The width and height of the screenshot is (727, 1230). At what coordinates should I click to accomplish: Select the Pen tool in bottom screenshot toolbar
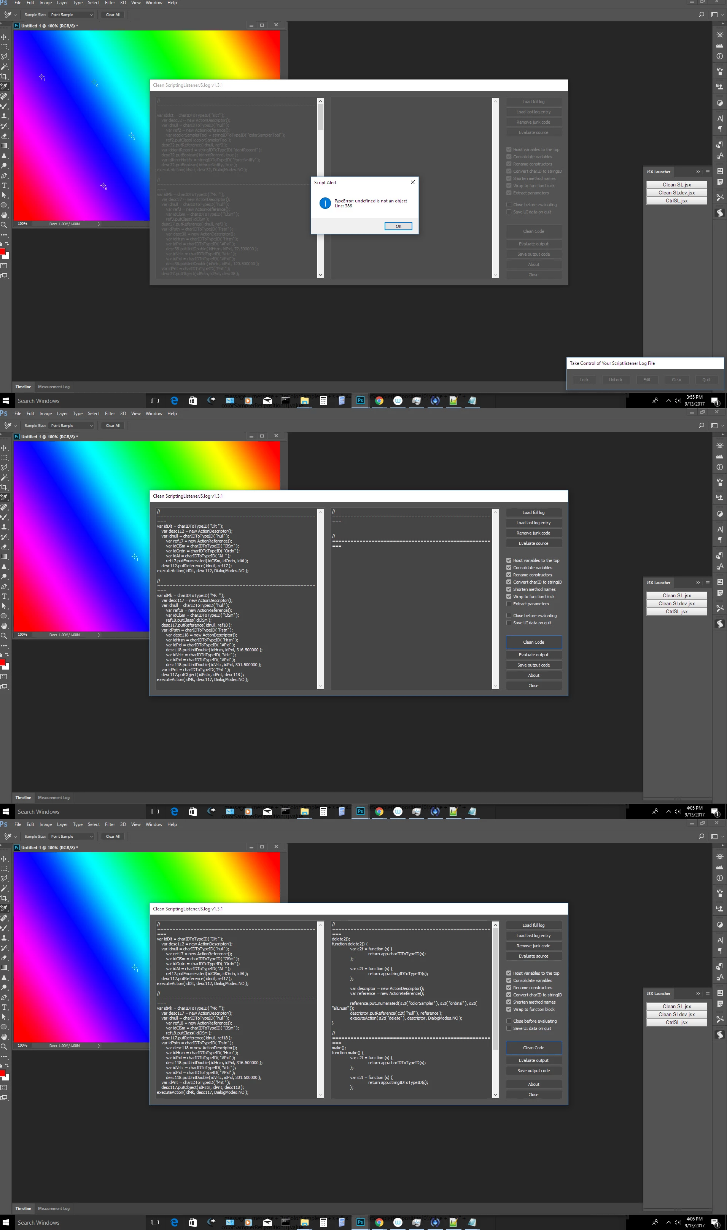coord(4,997)
